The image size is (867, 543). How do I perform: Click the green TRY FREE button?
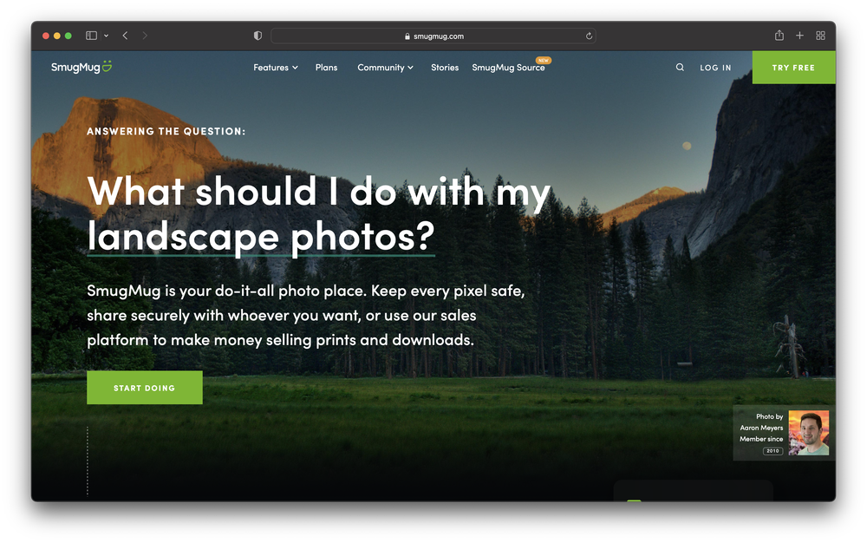pos(793,67)
